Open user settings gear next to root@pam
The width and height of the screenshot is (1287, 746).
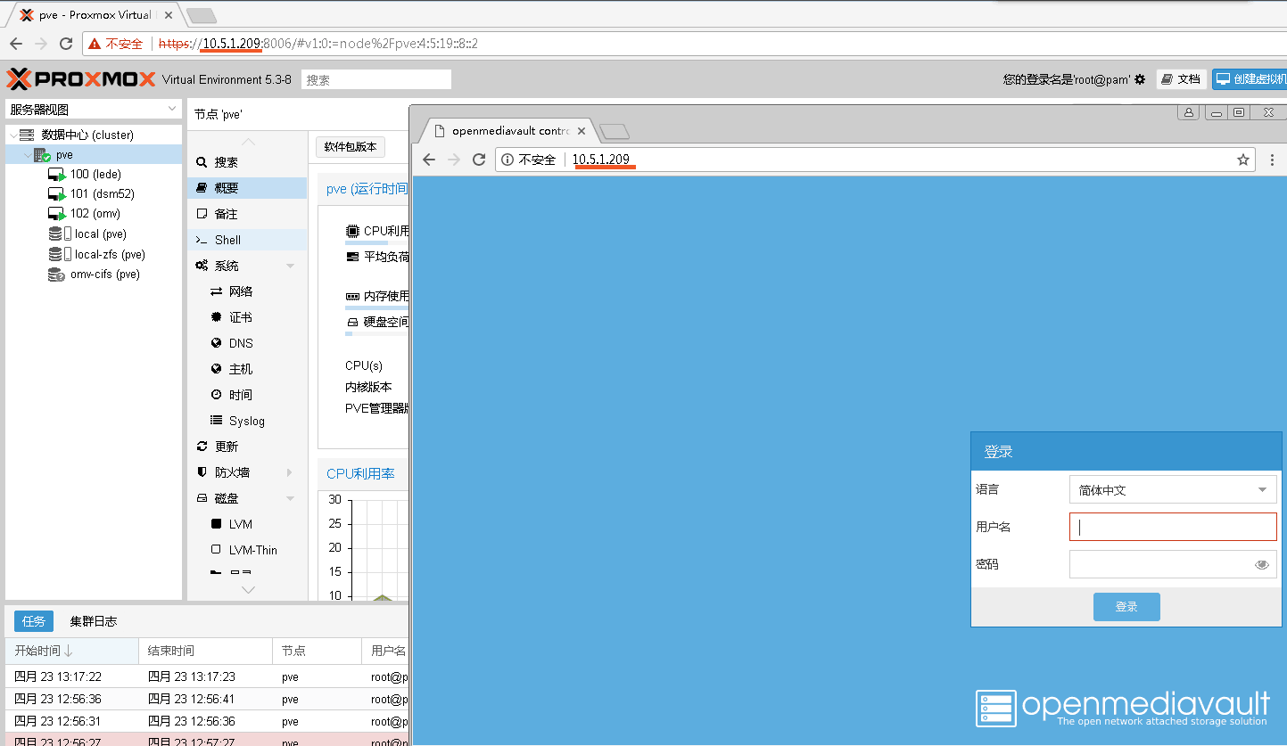point(1140,79)
